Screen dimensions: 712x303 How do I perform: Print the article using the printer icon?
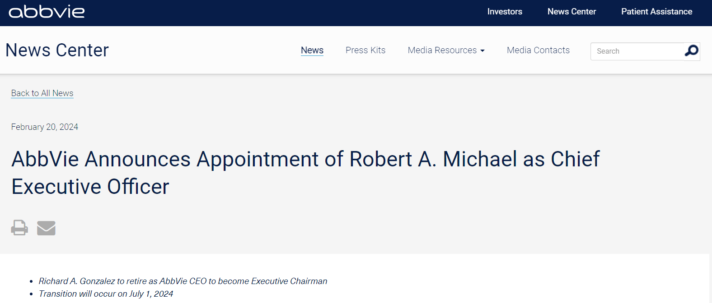point(19,228)
